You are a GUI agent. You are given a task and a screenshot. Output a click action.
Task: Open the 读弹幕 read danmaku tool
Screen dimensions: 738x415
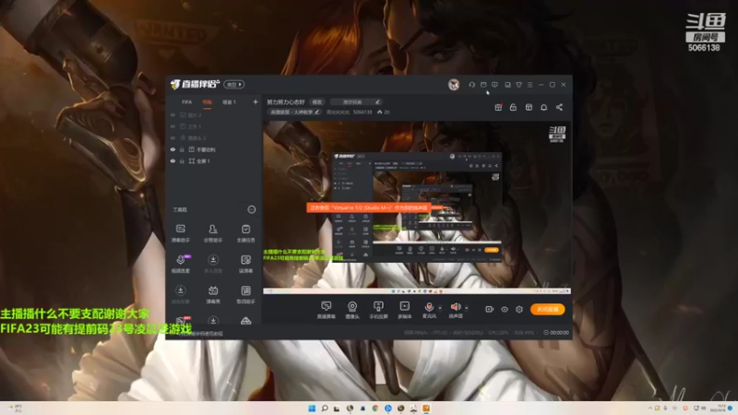245,264
